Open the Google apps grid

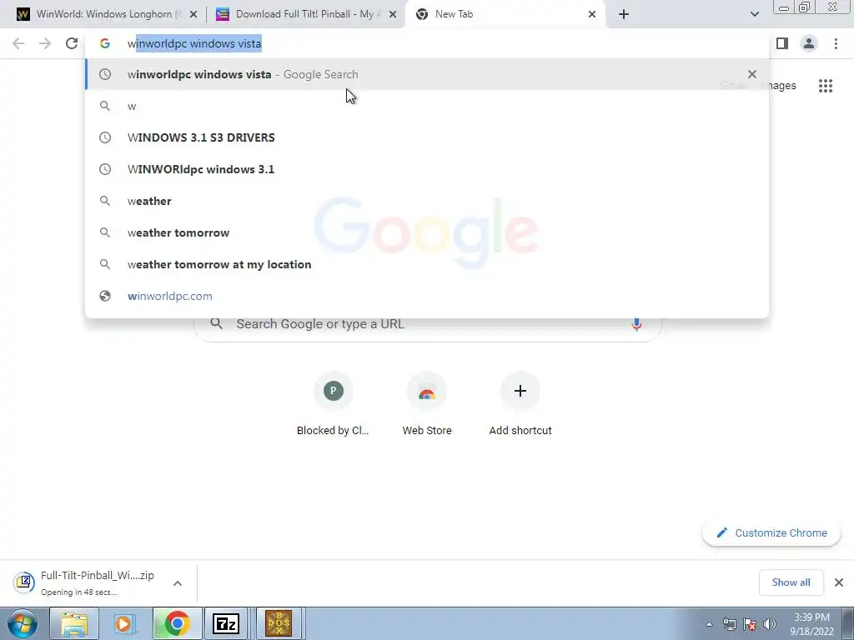coord(826,86)
